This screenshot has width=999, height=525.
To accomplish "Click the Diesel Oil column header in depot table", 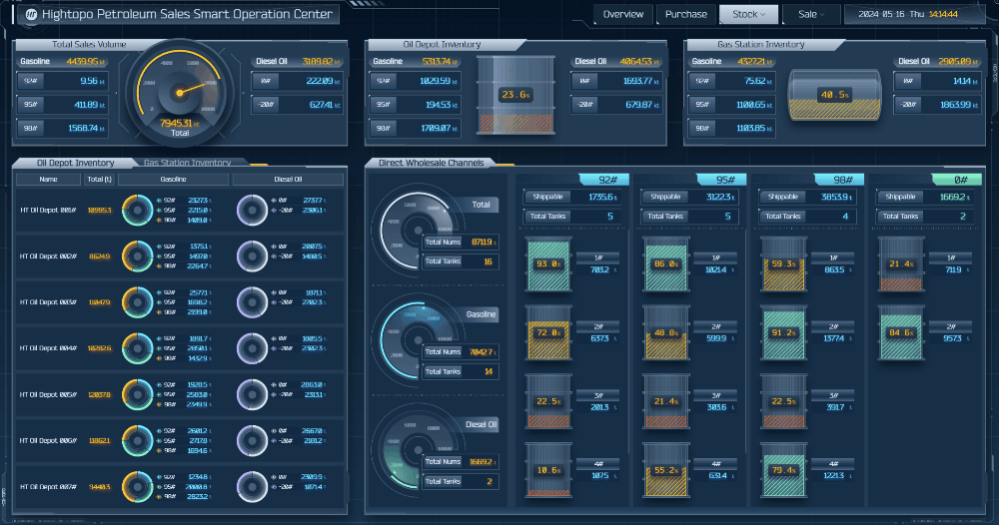I will pos(288,180).
